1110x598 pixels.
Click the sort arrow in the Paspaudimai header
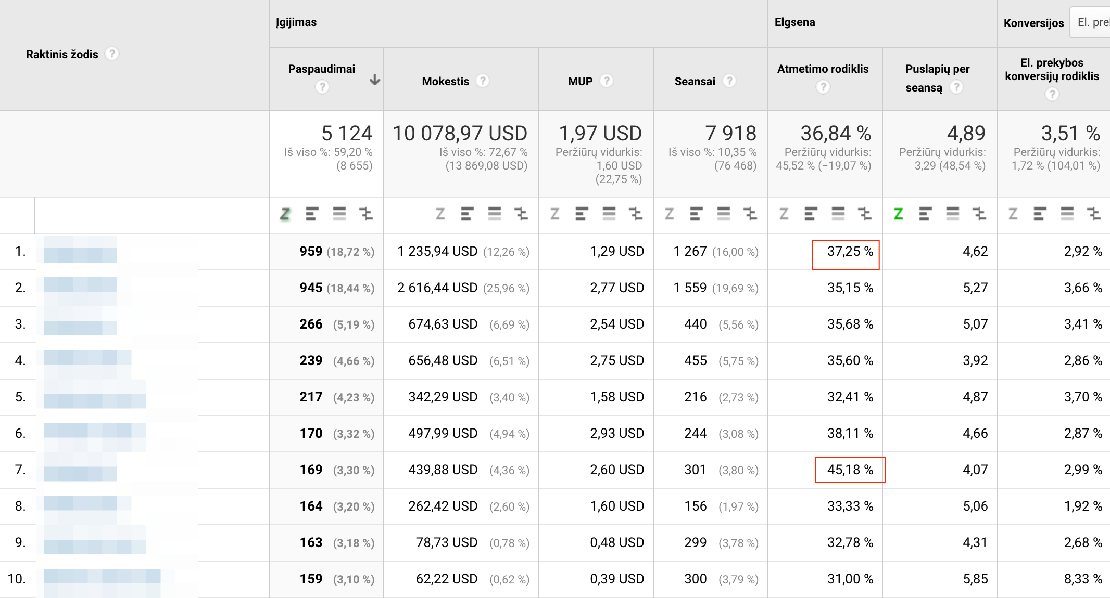[x=374, y=80]
